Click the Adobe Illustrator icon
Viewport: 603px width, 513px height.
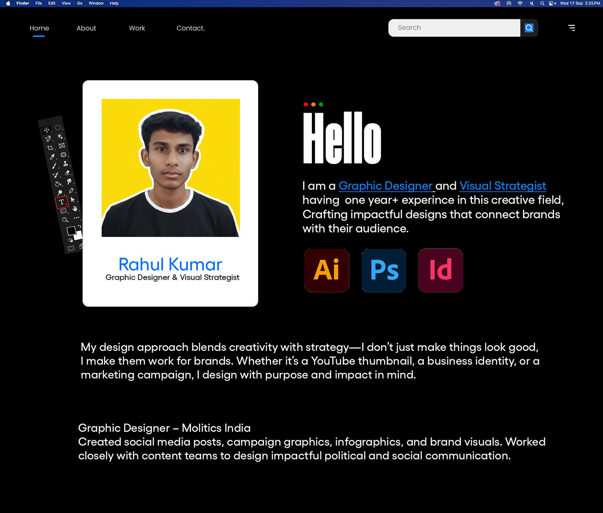[326, 270]
